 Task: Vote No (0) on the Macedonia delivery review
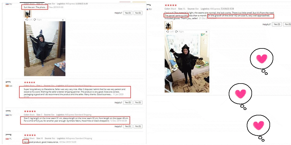pos(138,102)
